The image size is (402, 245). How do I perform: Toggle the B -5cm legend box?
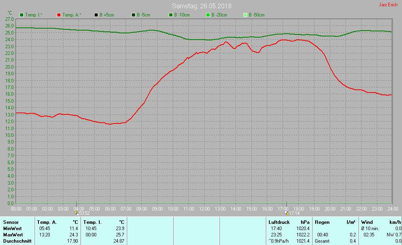coord(133,15)
